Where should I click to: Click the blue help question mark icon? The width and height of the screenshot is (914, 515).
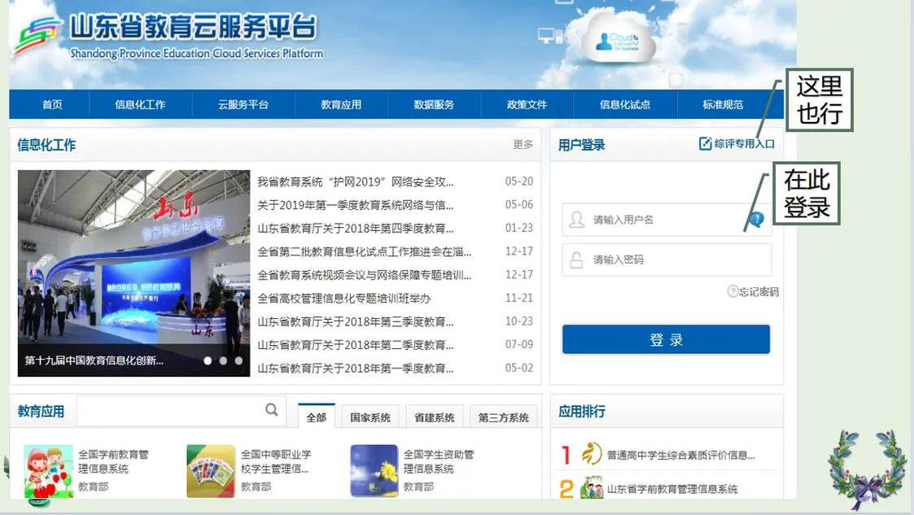click(x=756, y=220)
